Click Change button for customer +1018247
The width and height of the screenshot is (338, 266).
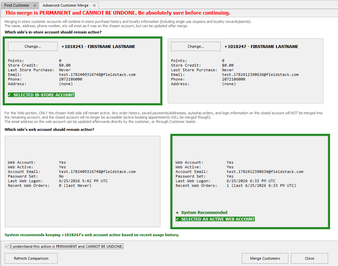pyautogui.click(x=196, y=46)
